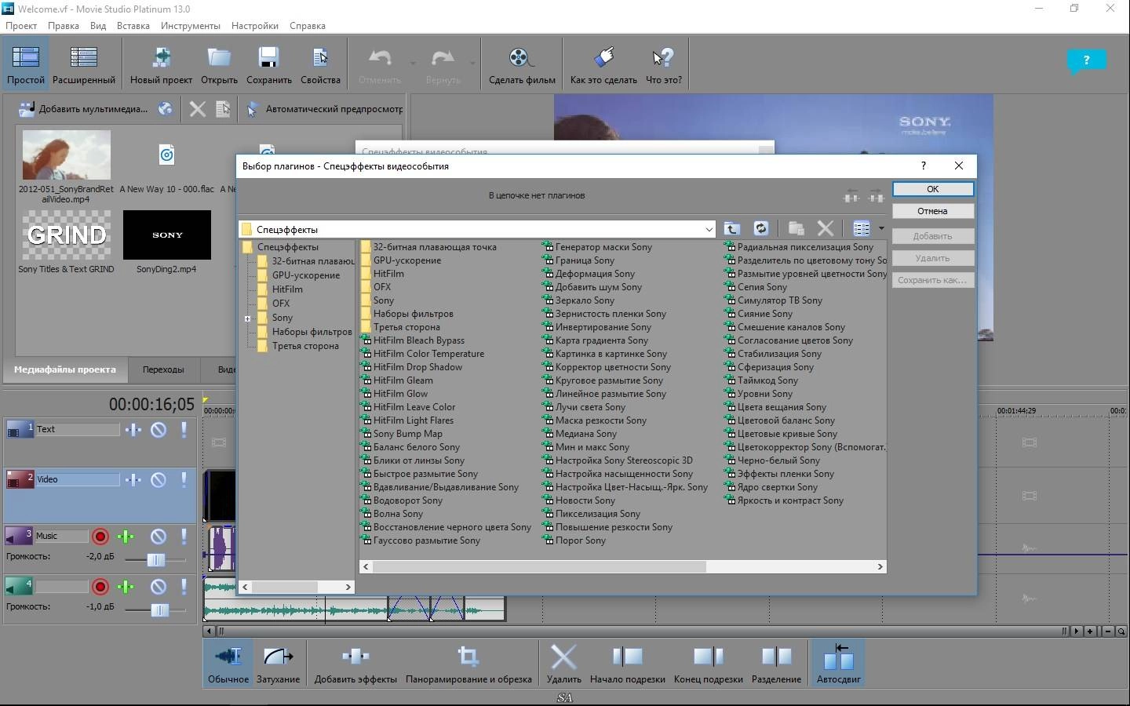Toggle the Auto Ripple button
1130x706 pixels.
(838, 657)
